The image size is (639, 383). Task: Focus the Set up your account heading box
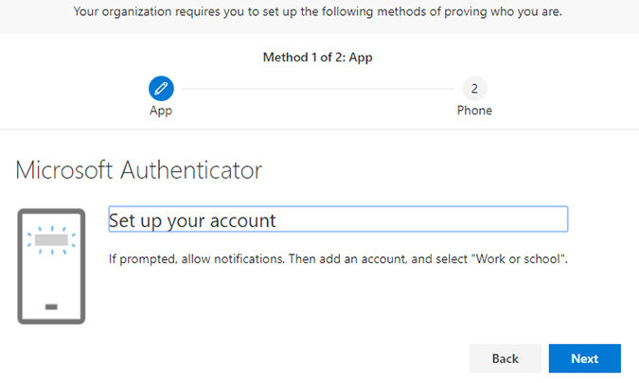(x=338, y=219)
